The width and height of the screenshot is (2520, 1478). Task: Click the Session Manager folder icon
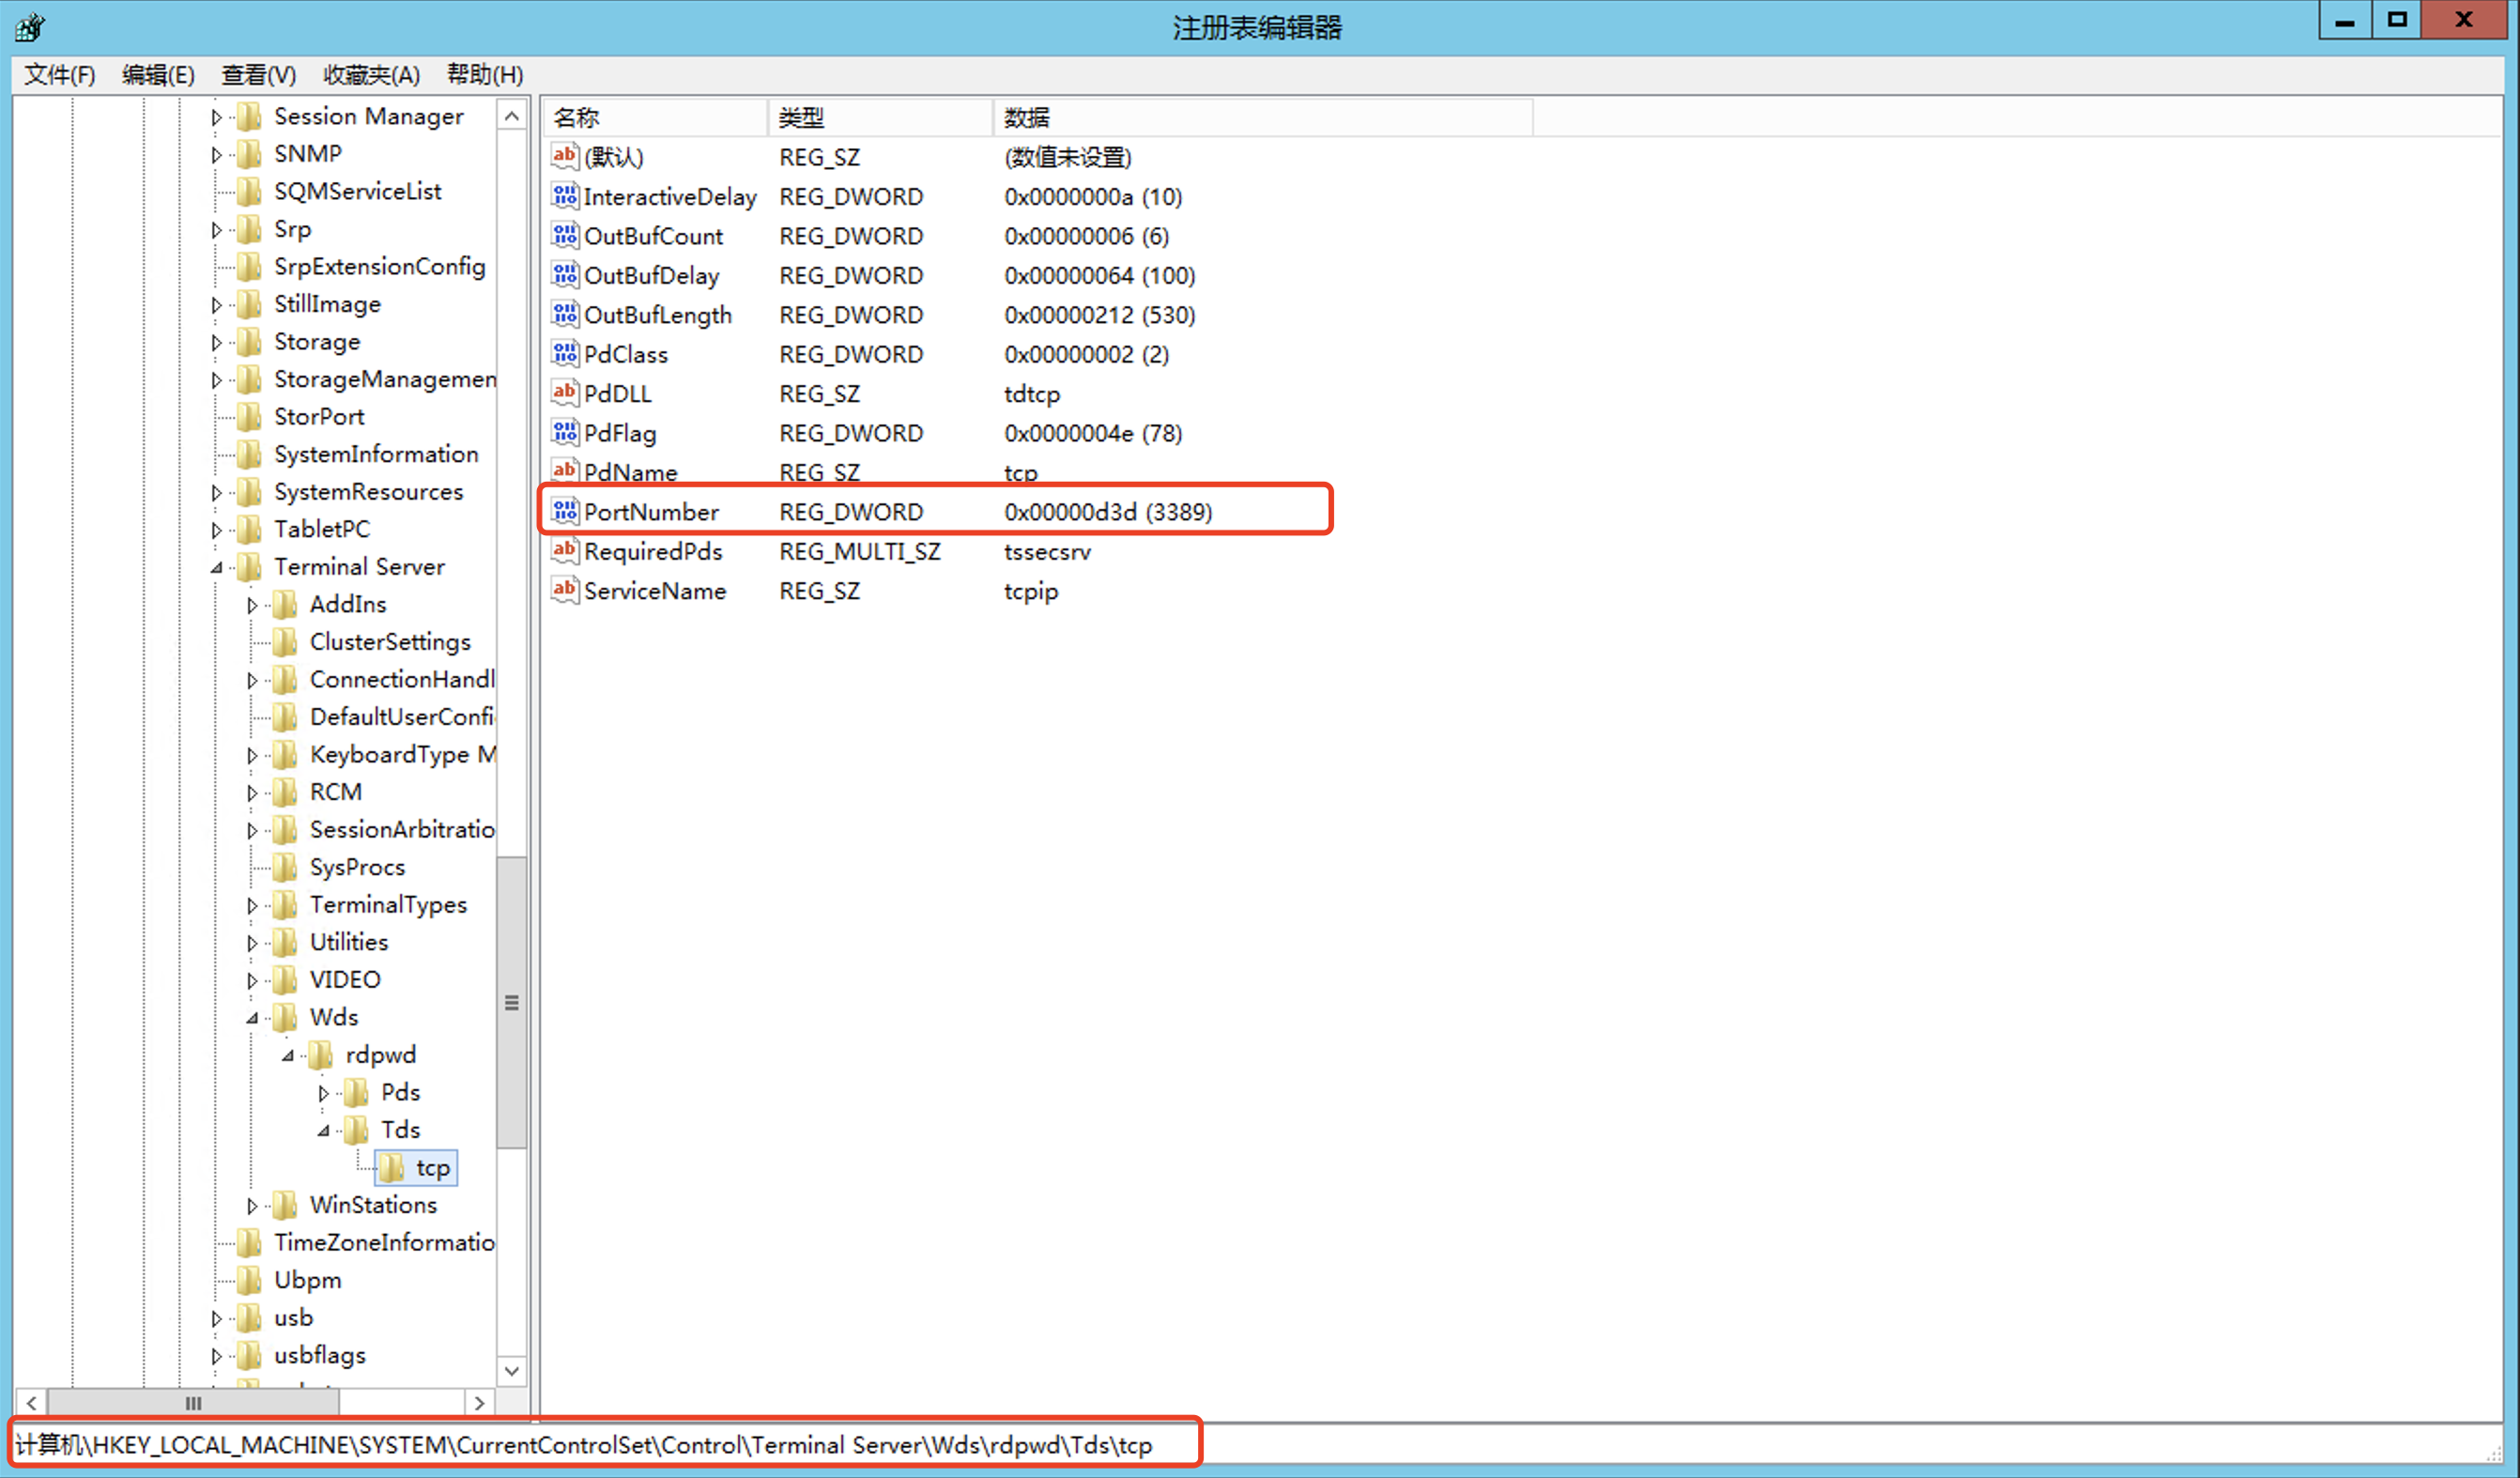coord(249,116)
